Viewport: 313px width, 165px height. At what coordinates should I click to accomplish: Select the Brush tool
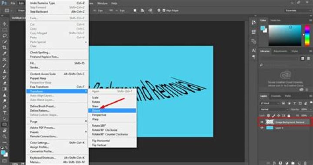pyautogui.click(x=4, y=65)
